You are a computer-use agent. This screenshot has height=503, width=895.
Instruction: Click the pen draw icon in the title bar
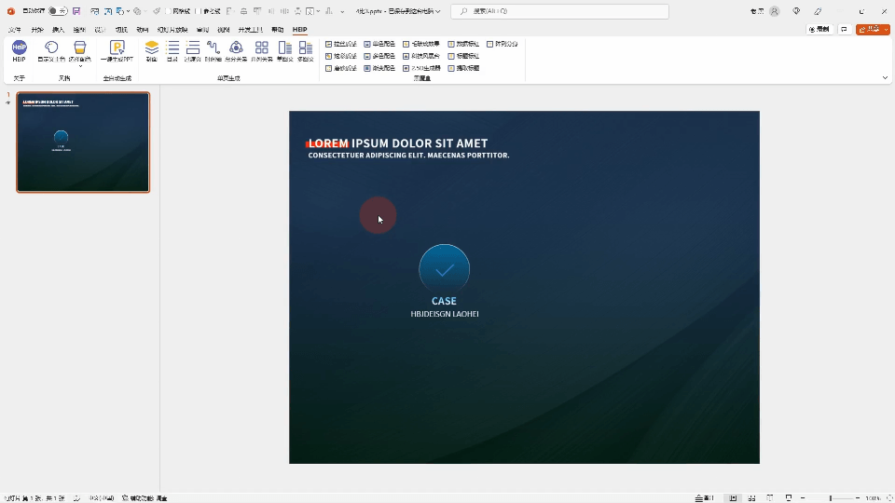click(x=818, y=11)
